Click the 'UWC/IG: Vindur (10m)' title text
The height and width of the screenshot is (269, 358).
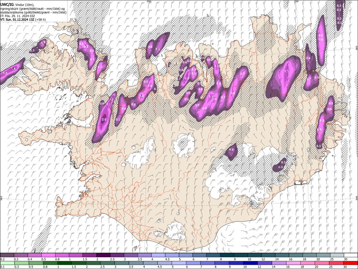point(17,5)
